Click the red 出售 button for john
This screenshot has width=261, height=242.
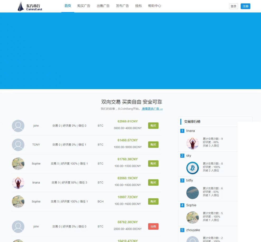153,226
